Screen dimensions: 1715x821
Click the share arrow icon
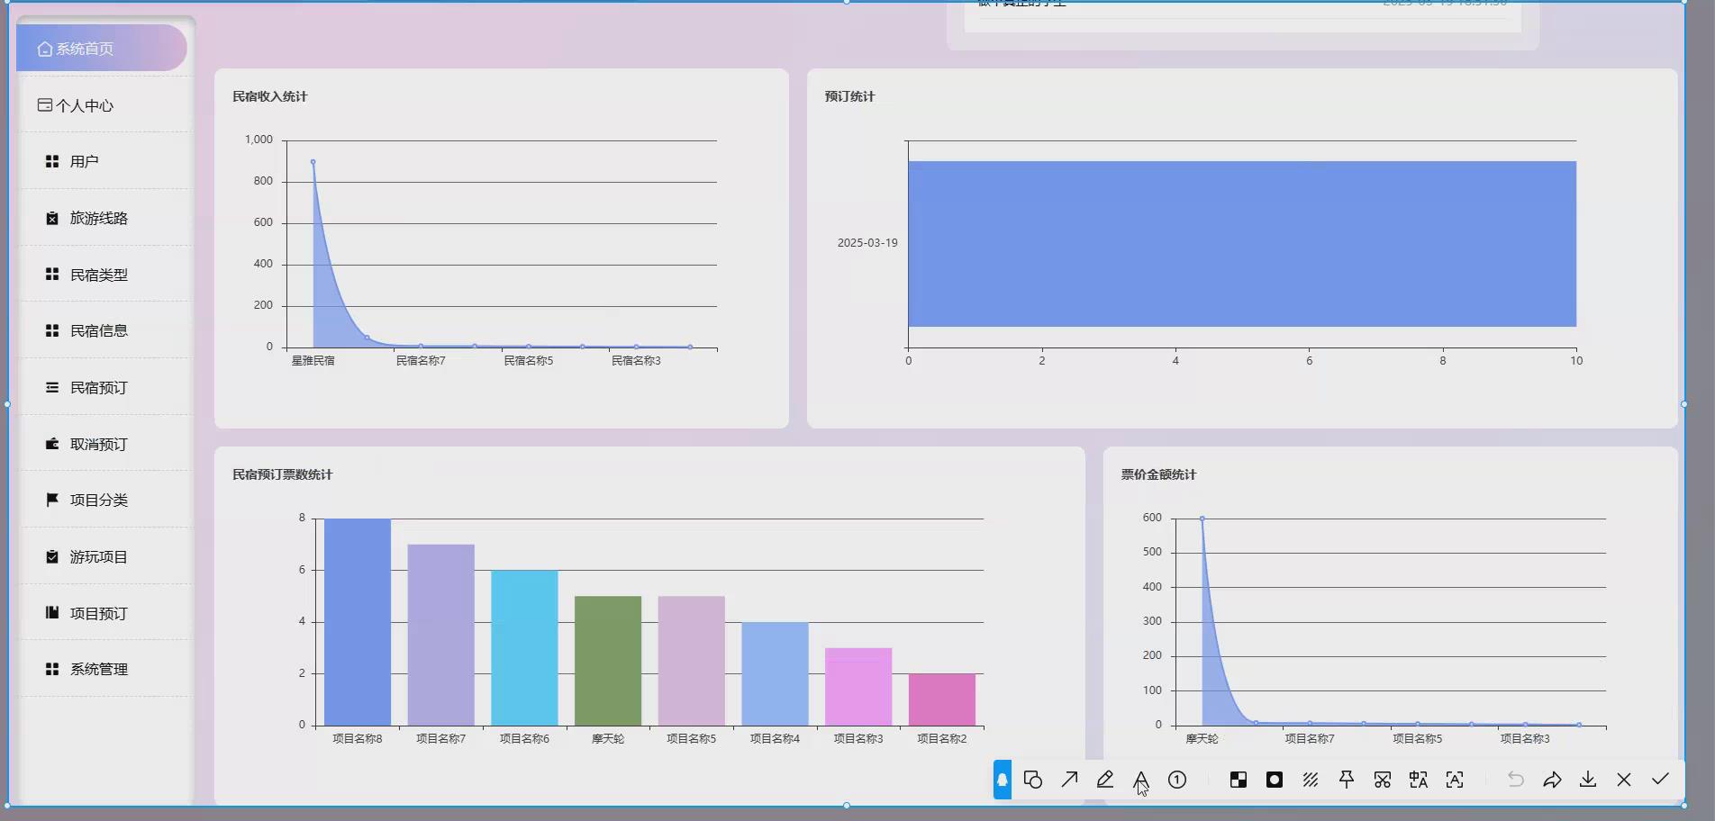(1552, 780)
